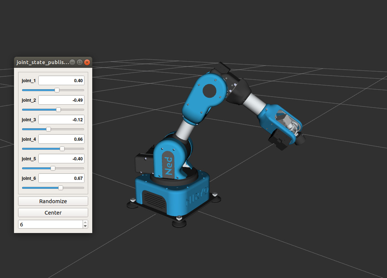Increment the spinbox value using up arrow

pyautogui.click(x=85, y=222)
